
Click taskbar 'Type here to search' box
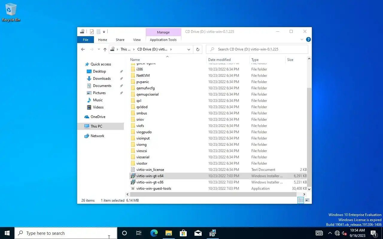(x=66, y=233)
